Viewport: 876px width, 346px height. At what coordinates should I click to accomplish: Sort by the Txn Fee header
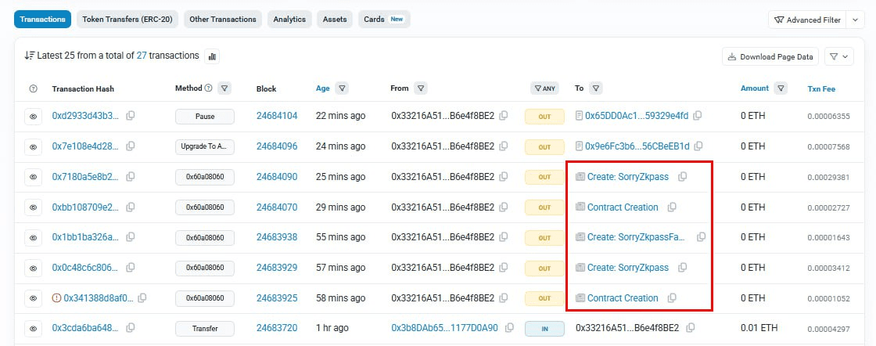(x=820, y=89)
